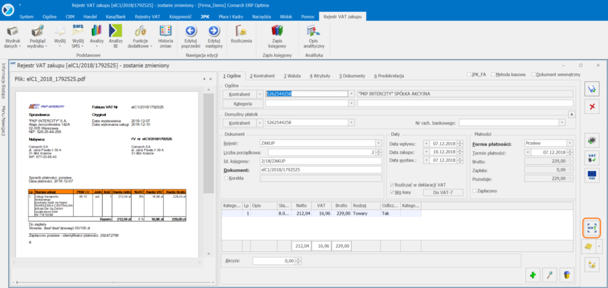The width and height of the screenshot is (608, 288).
Task: Switch to the 6 Predekretacja tab
Action: (389, 76)
